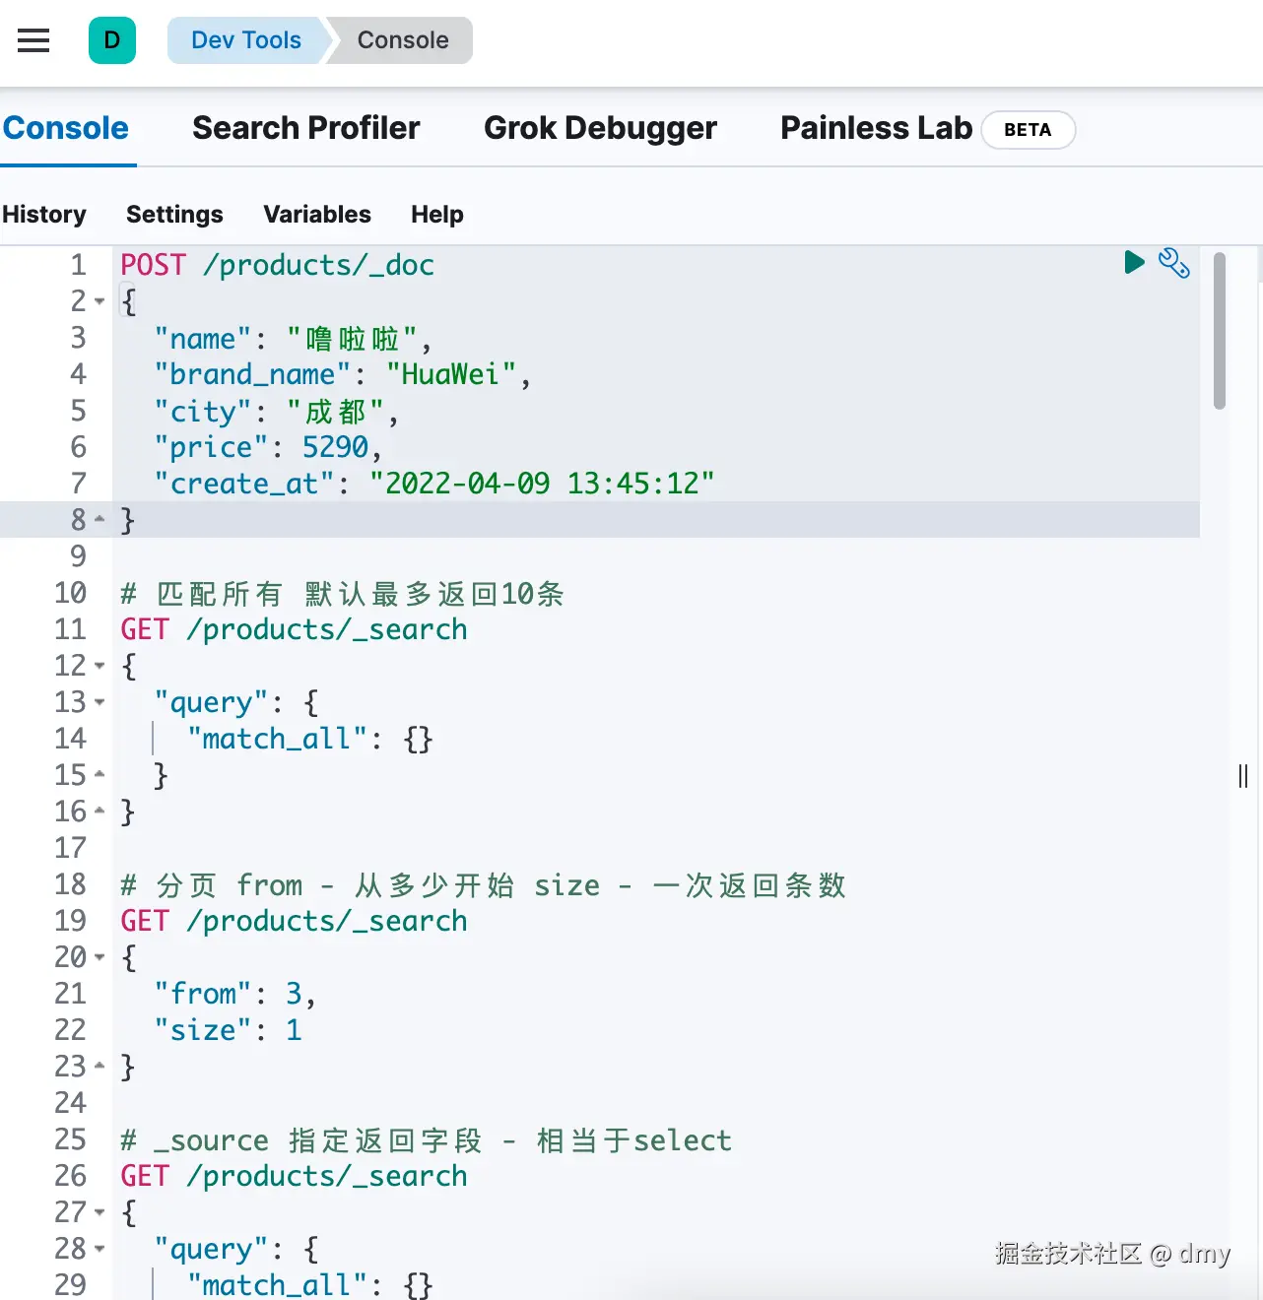The image size is (1263, 1300).
Task: Open console Settings
Action: point(174,215)
